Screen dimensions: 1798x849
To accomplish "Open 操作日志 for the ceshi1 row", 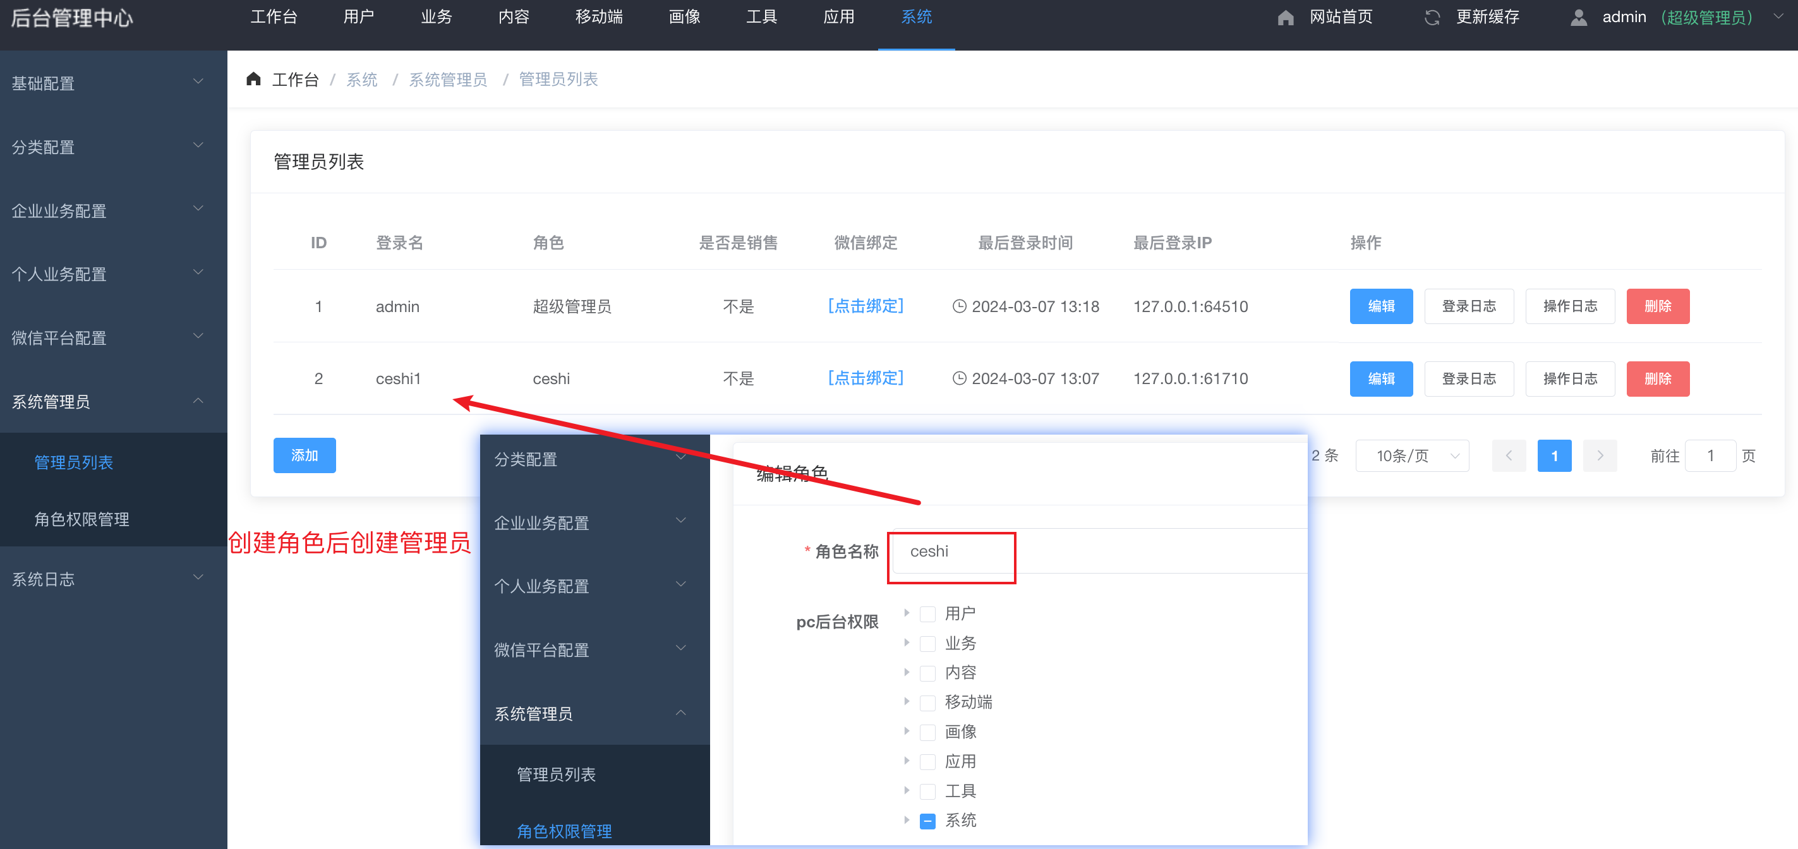I will (1570, 378).
